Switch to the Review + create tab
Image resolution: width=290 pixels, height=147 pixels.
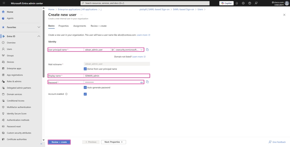99,26
